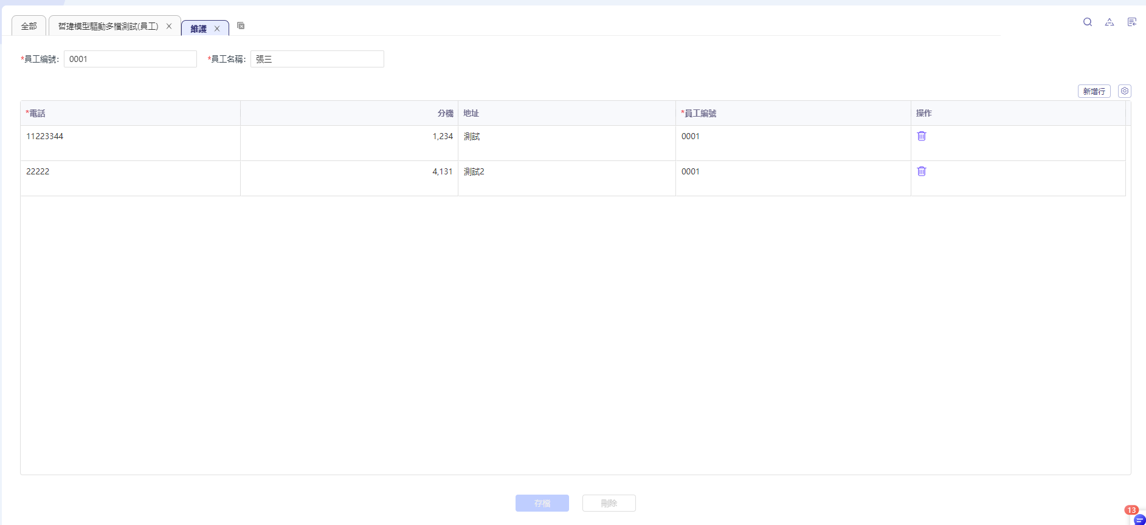Click the search magnifier icon

1088,22
